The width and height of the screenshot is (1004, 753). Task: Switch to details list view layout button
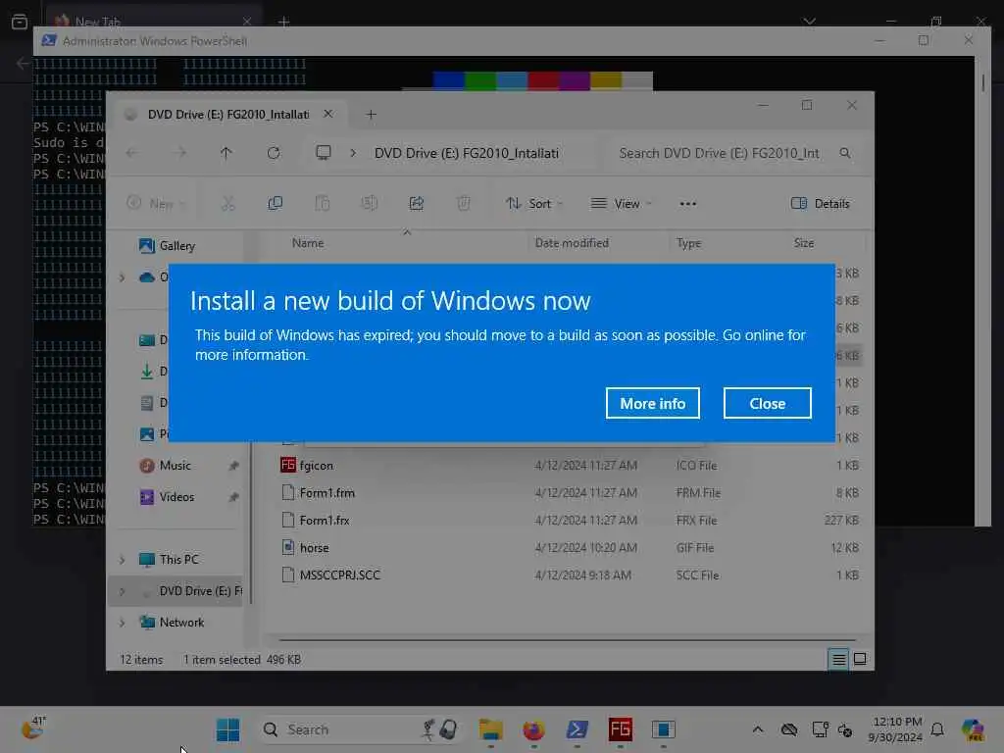click(838, 659)
